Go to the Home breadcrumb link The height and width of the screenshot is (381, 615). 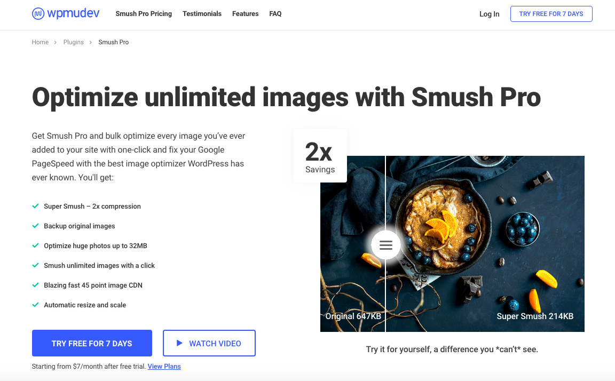40,42
